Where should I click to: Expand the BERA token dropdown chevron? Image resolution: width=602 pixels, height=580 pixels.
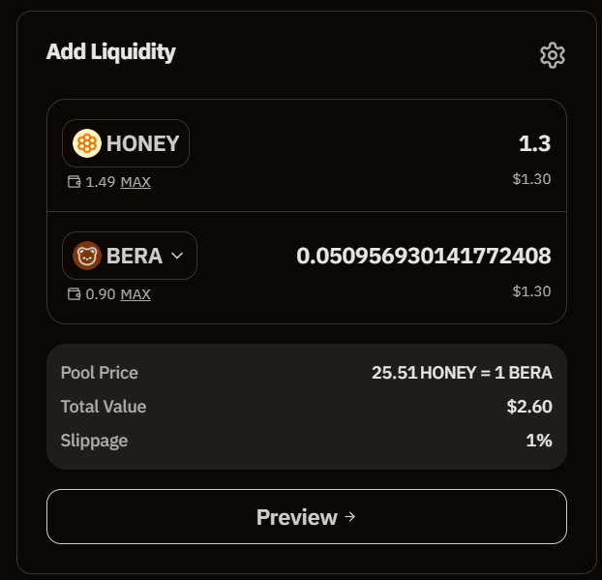pos(177,256)
